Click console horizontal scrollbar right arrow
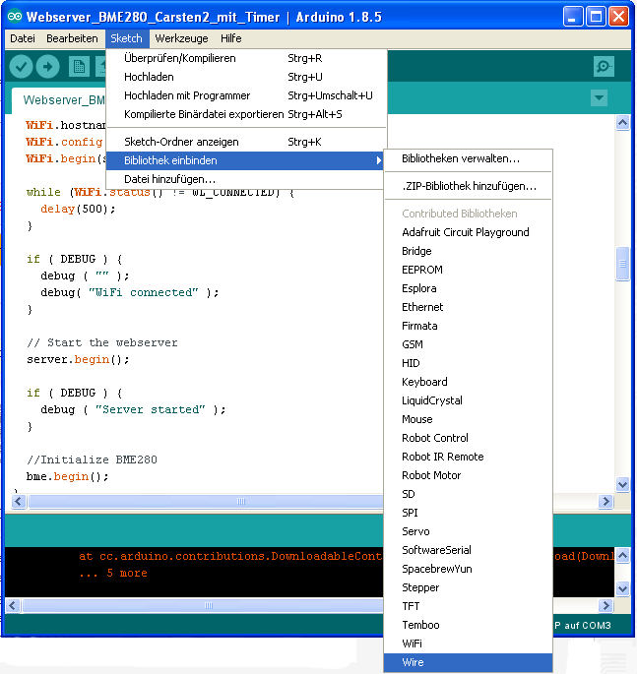Viewport: 637px width, 674px height. tap(605, 606)
